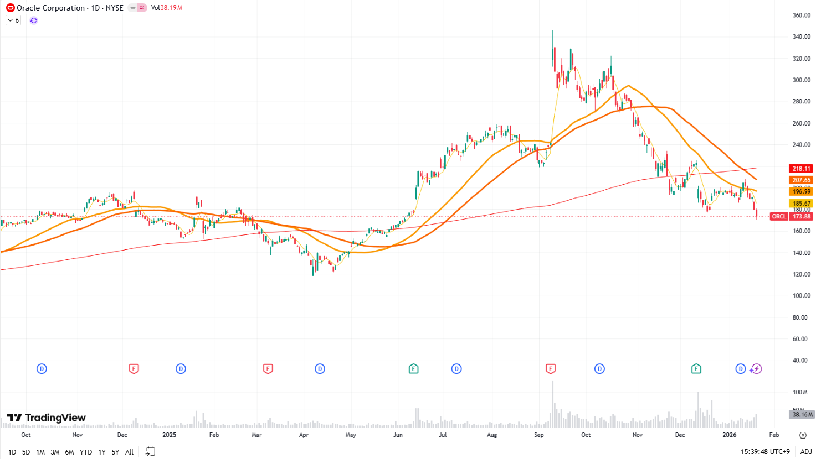
Task: Open the dividend marker near October 2024
Action: click(42, 369)
